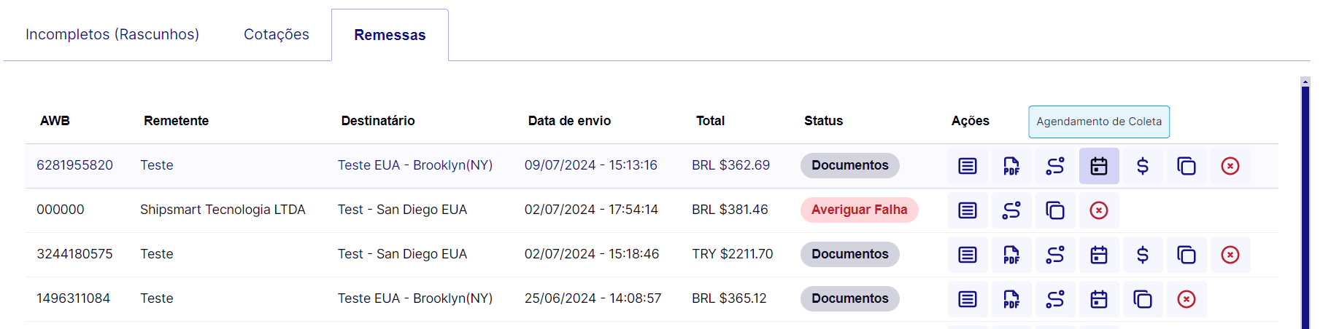Switch to Incompletos (Rascunhos) tab
The width and height of the screenshot is (1323, 329).
click(x=112, y=35)
